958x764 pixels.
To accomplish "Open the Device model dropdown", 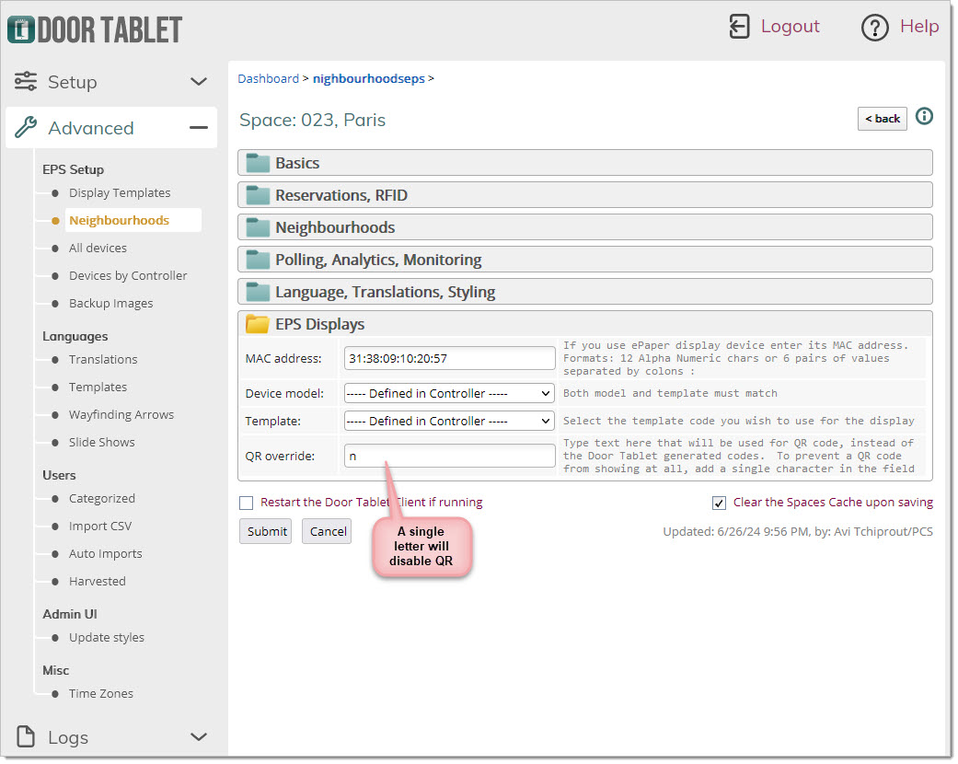I will (x=449, y=393).
